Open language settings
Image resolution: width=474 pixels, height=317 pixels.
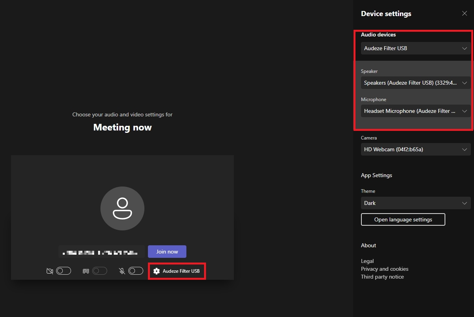[403, 219]
